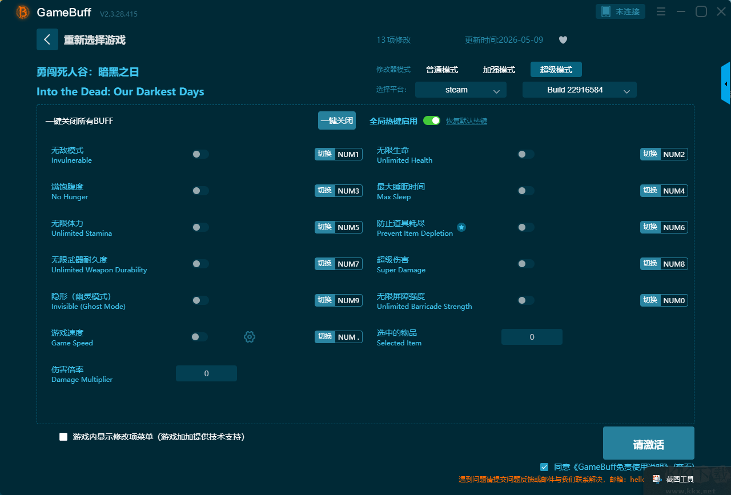Screen dimensions: 731x495
Task: Click 切换 button for NUM6 hotkey
Action: tap(650, 227)
